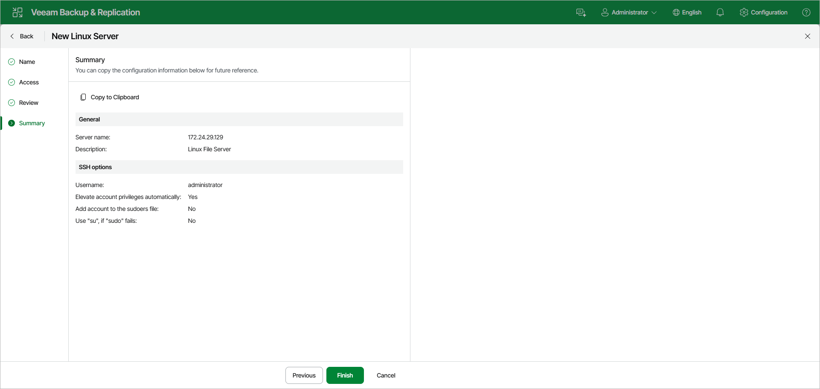Click the Summary heading in the main panel
The width and height of the screenshot is (820, 389).
coord(90,60)
